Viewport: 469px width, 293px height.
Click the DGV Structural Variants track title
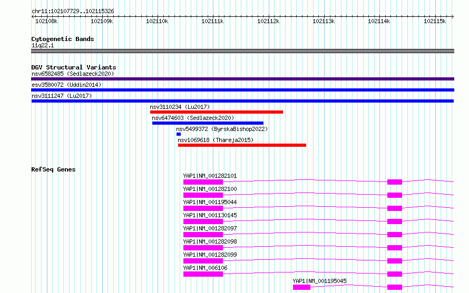[x=74, y=67]
